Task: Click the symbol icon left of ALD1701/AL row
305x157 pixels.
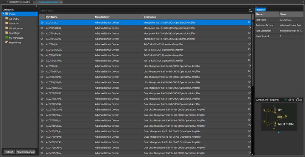Action: (x=42, y=23)
